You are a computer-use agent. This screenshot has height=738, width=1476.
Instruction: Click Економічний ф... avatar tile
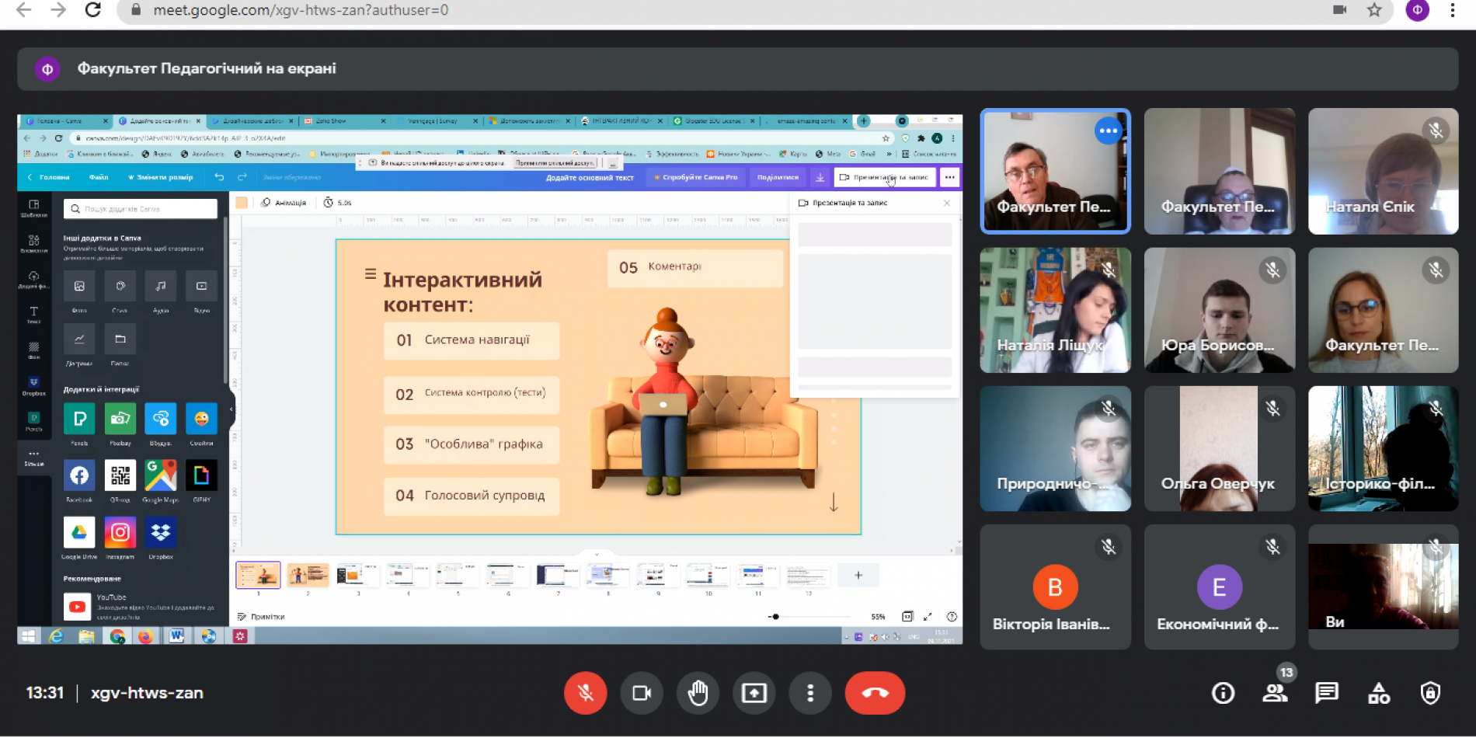(x=1219, y=587)
